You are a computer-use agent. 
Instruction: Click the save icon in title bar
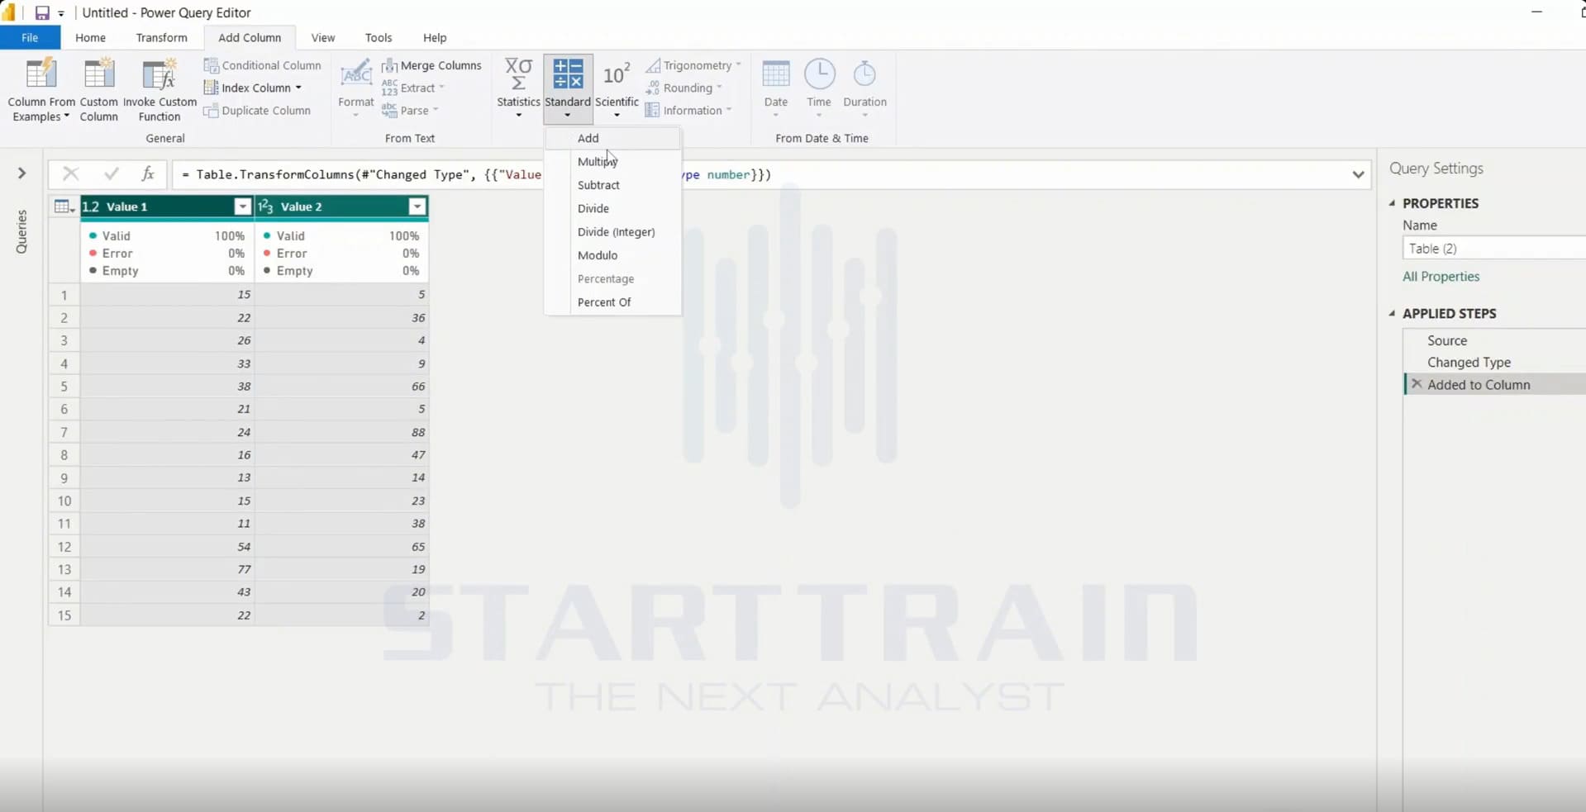(41, 12)
